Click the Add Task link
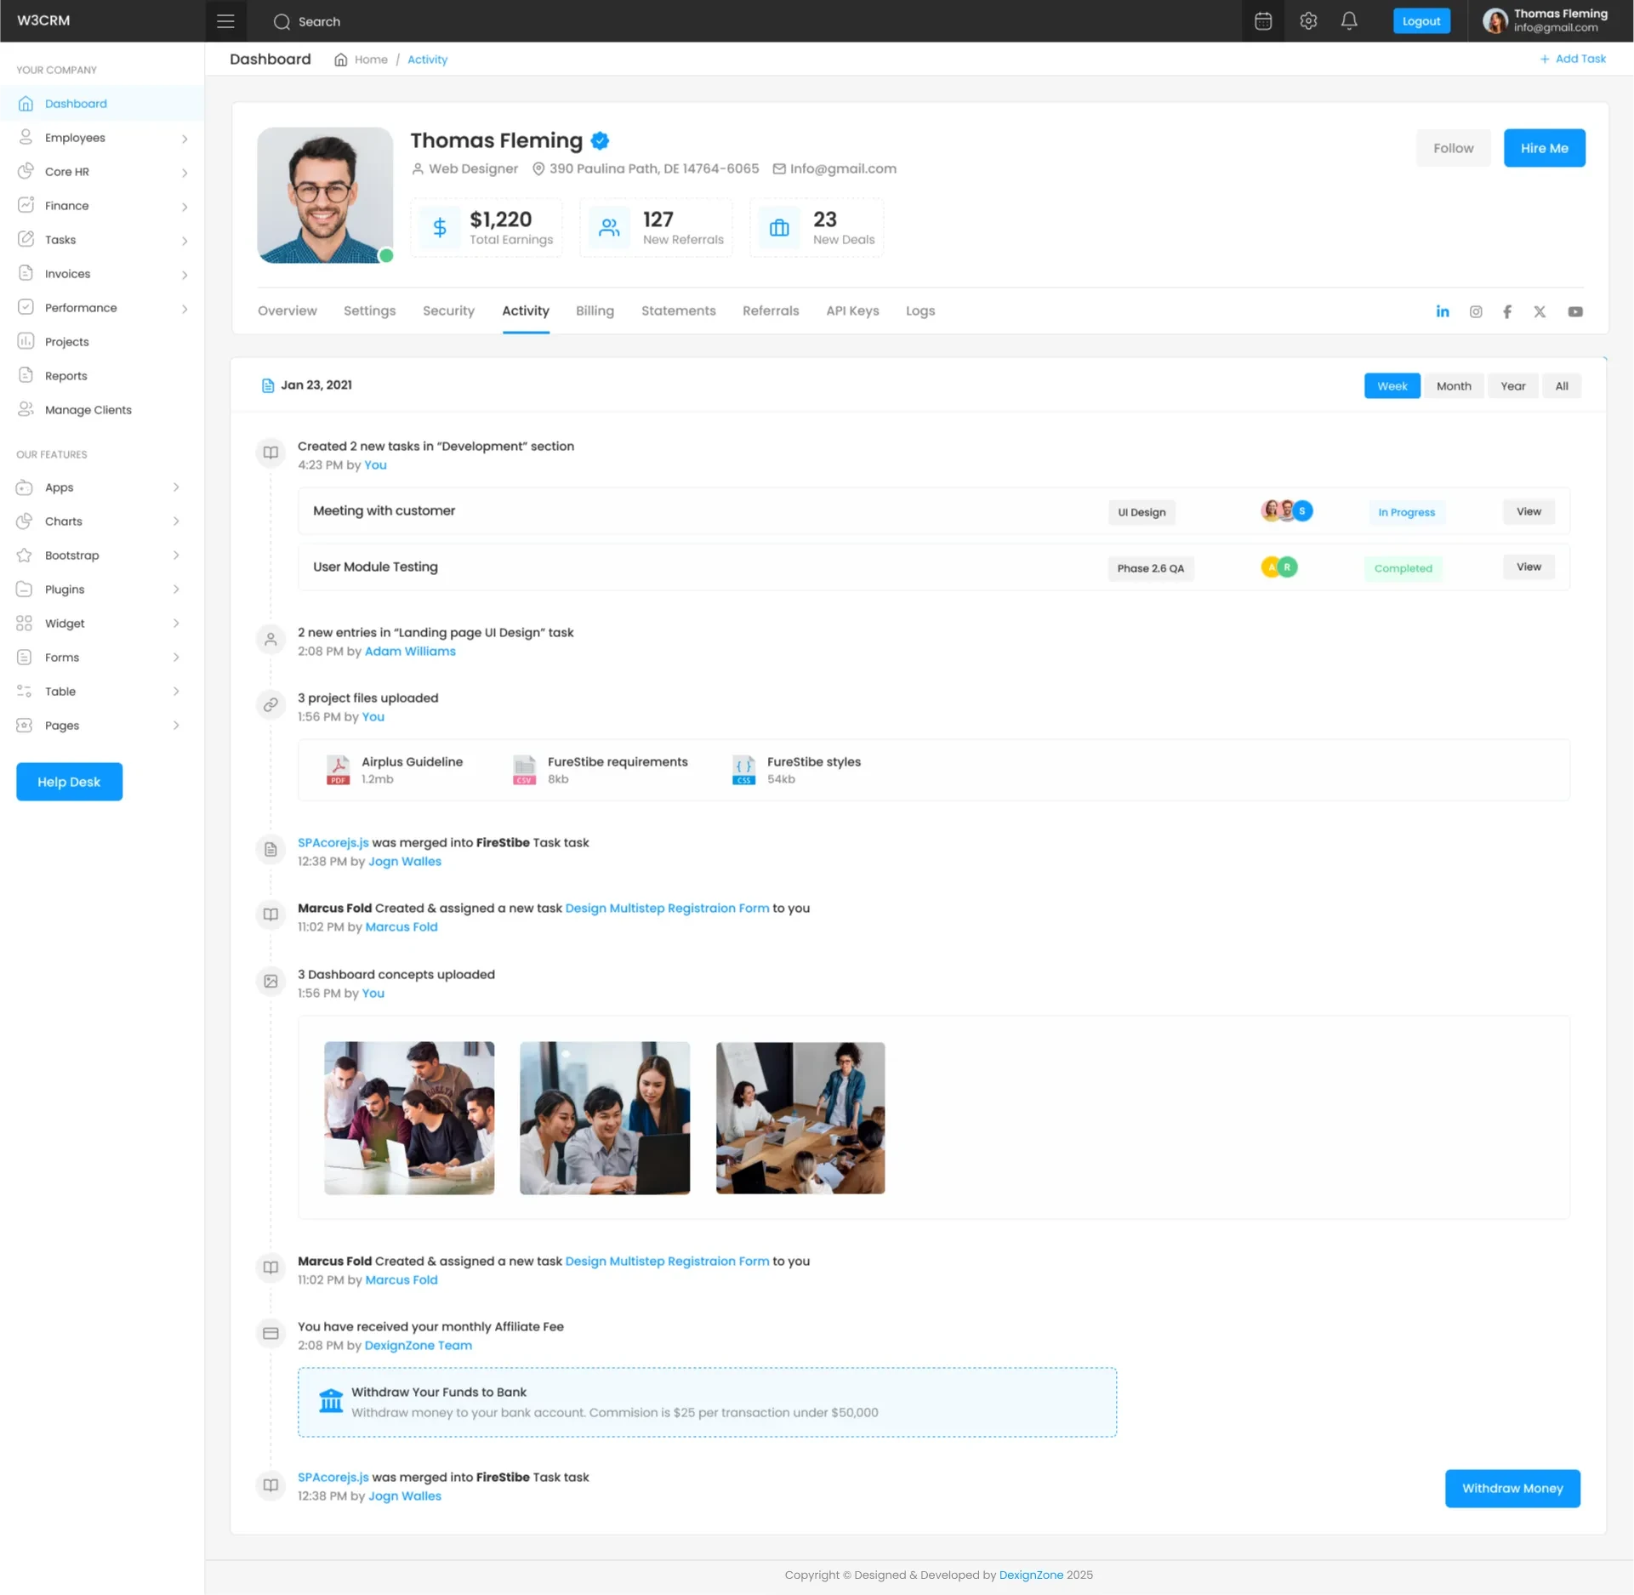The height and width of the screenshot is (1595, 1634). 1573,60
